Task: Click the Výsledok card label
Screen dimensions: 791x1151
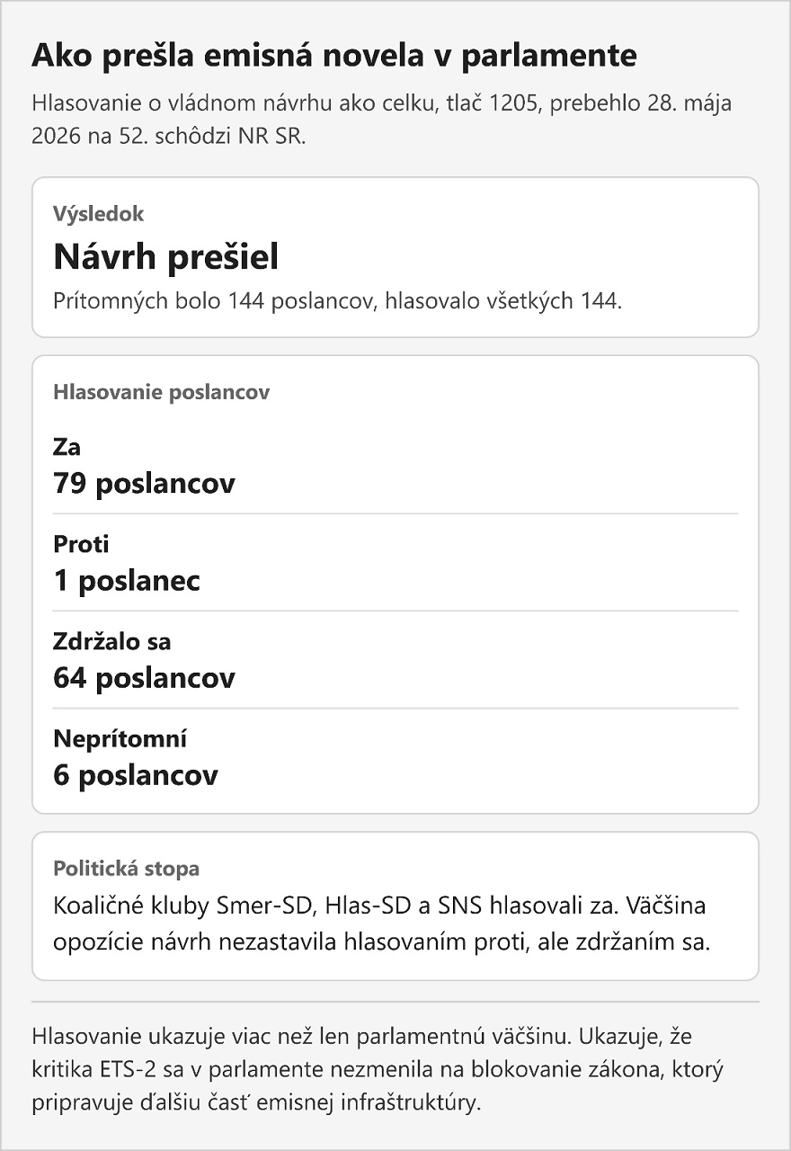Action: [99, 214]
